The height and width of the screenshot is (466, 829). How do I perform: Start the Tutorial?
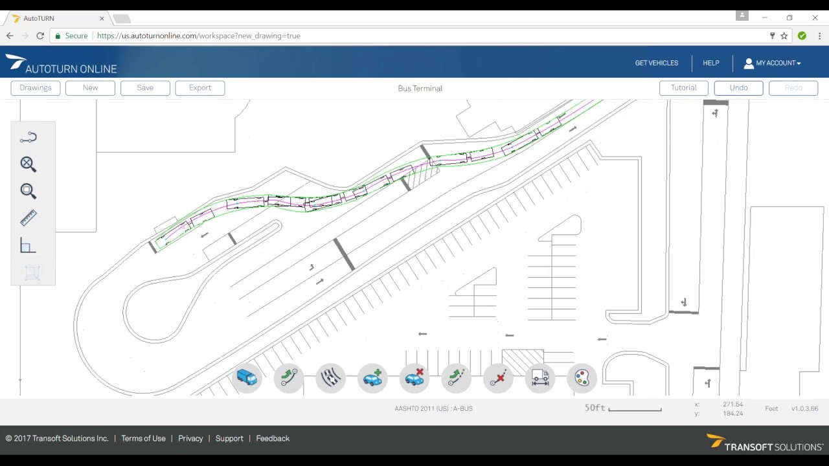684,88
